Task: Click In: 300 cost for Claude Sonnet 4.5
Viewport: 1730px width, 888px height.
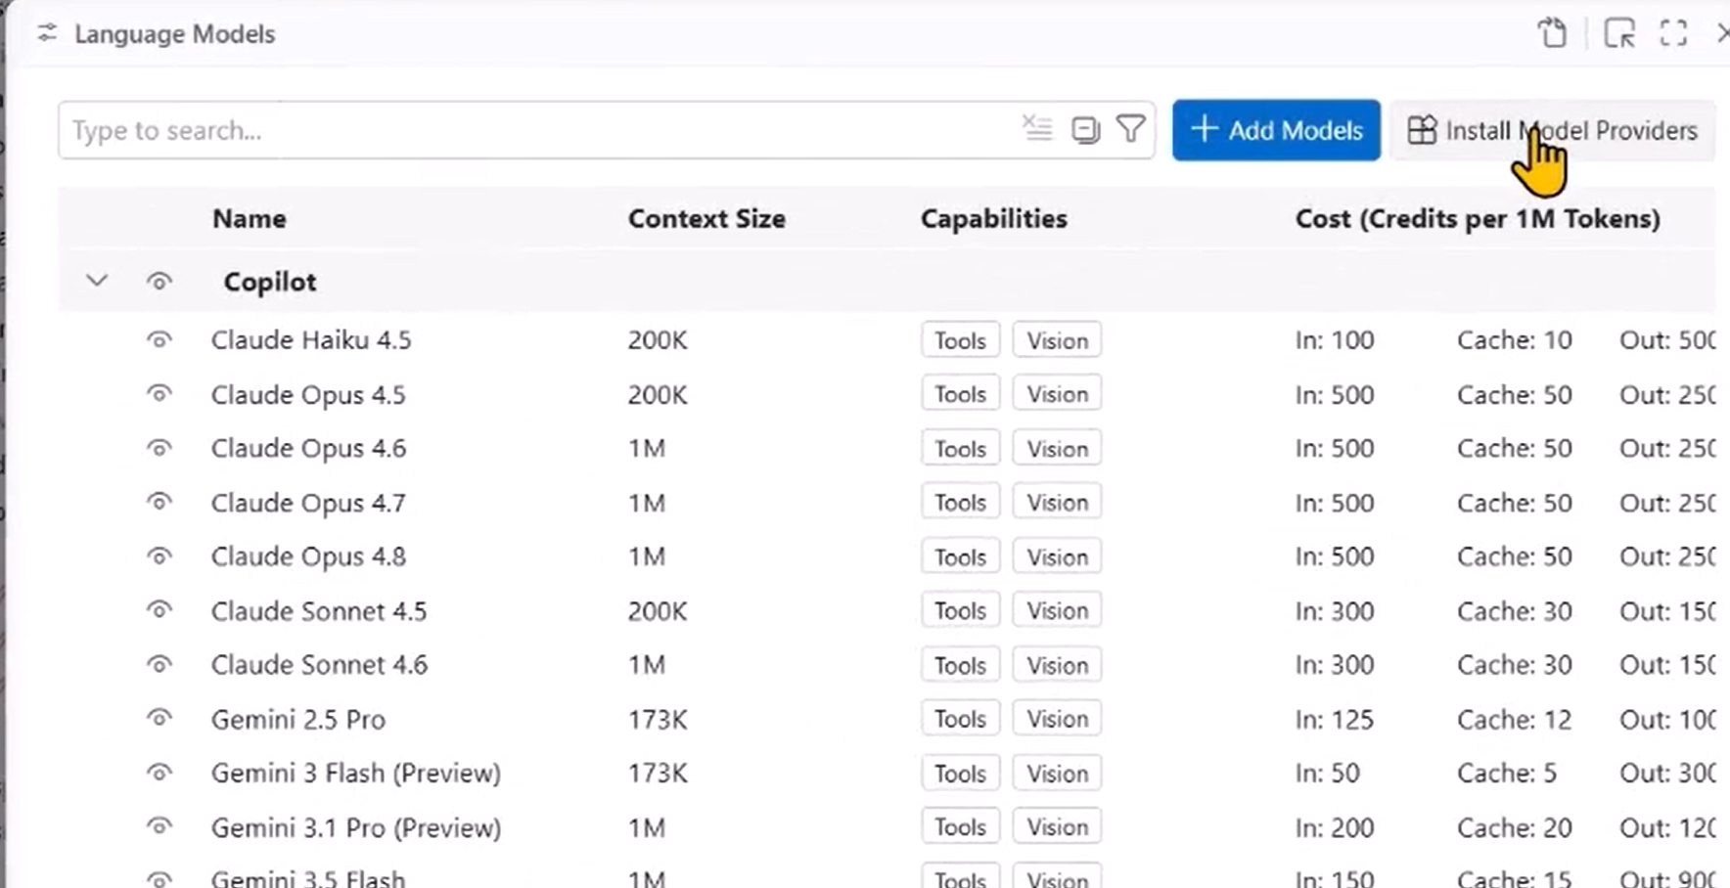Action: coord(1335,611)
